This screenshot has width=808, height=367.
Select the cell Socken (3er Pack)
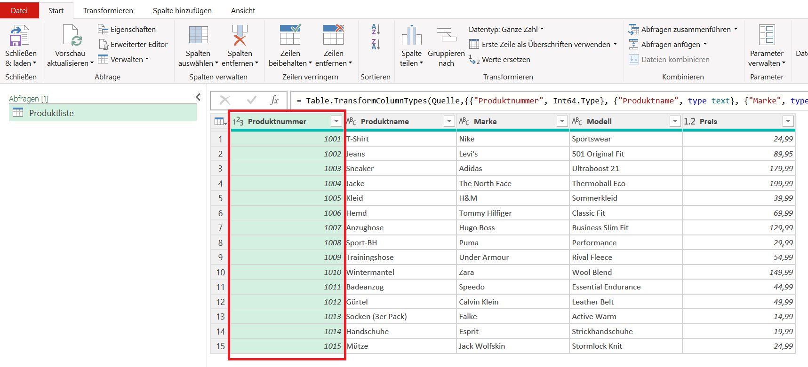400,316
